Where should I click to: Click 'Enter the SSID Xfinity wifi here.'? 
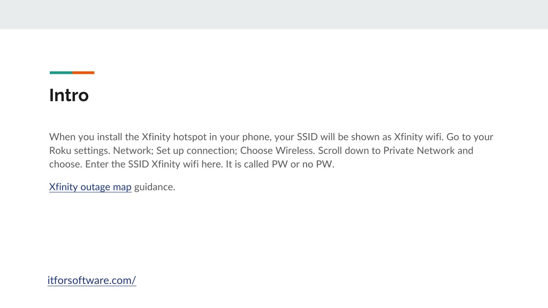point(154,165)
